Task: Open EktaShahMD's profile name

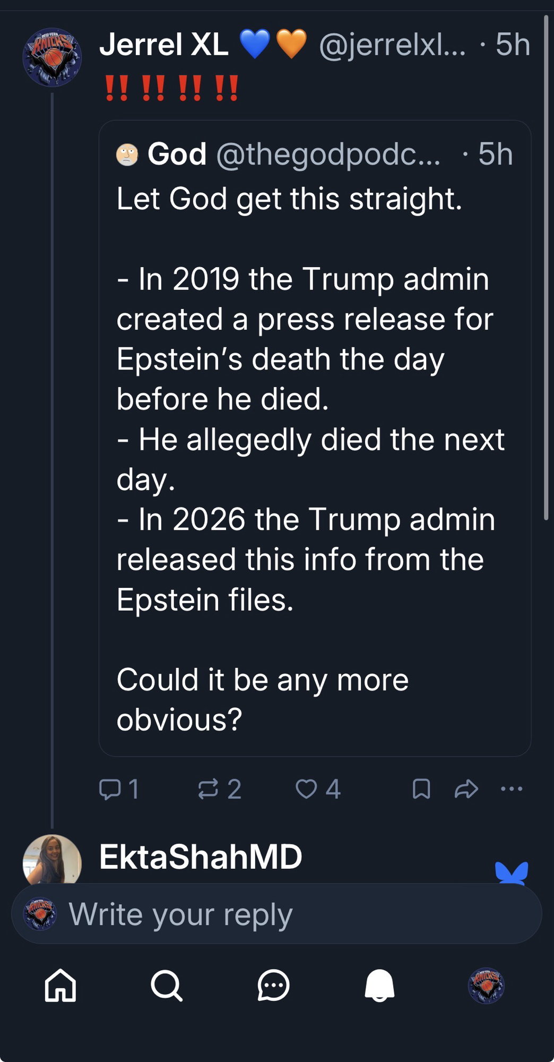Action: point(201,857)
